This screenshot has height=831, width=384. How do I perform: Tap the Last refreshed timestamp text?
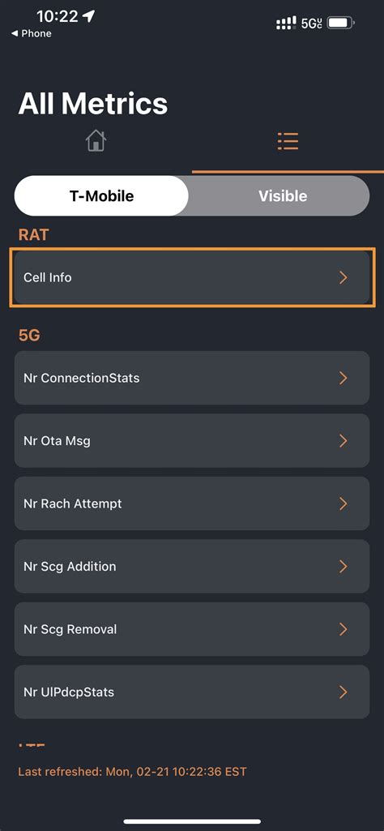132,771
